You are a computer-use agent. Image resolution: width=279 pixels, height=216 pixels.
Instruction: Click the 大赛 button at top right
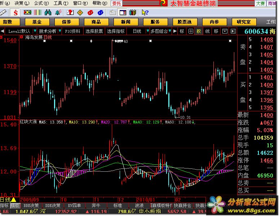[260, 3]
